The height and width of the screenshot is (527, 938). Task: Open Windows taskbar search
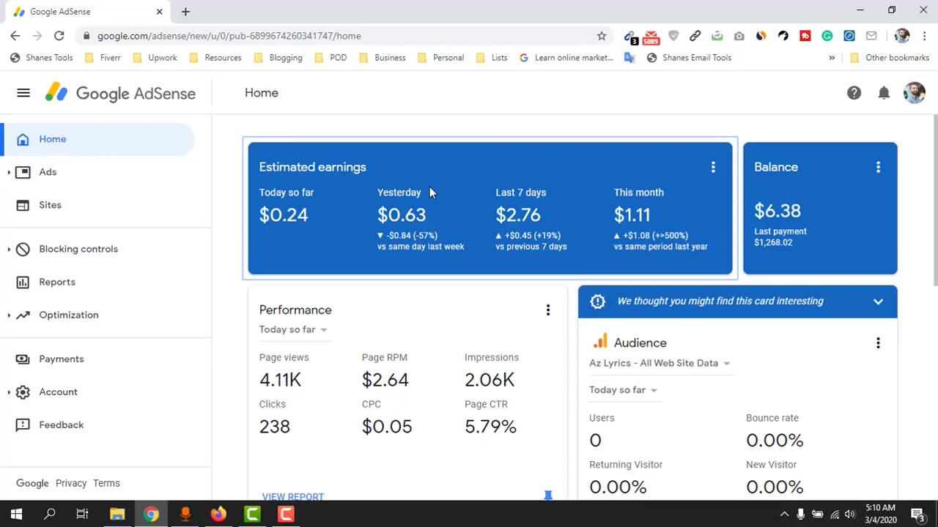(x=50, y=515)
